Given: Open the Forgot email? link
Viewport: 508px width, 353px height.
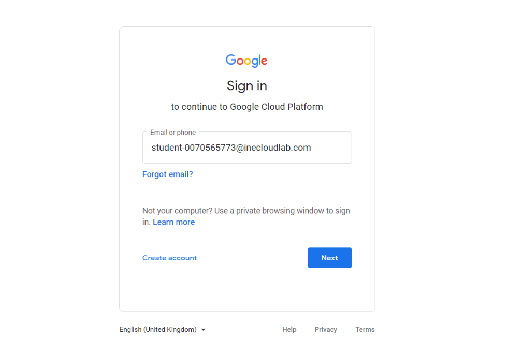Looking at the screenshot, I should (167, 174).
